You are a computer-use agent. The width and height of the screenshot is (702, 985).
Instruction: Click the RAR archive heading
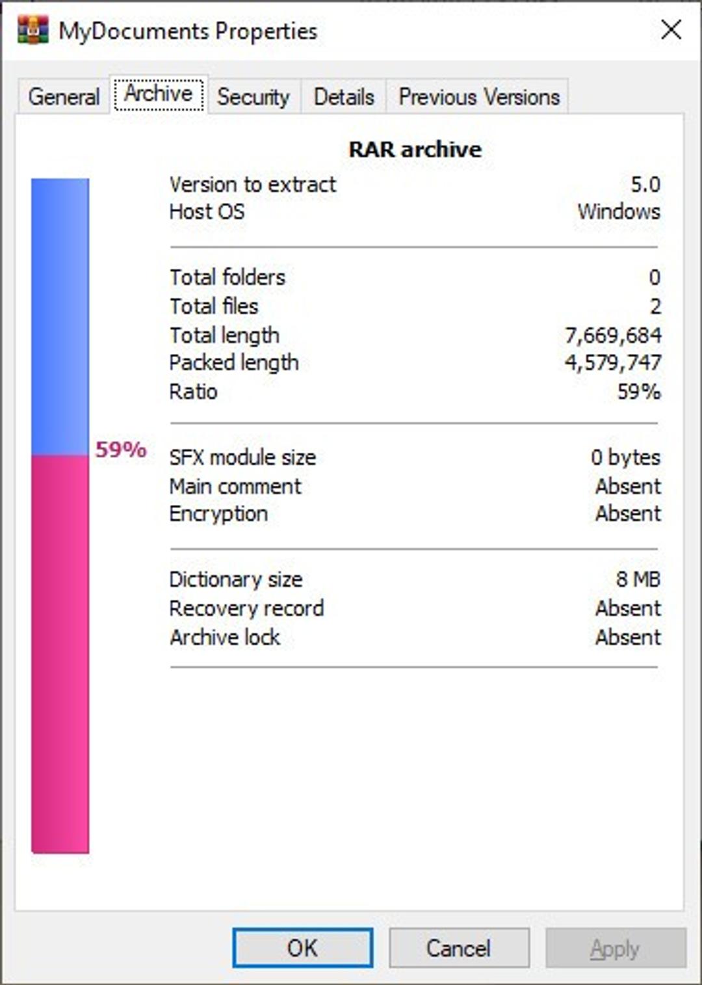click(415, 150)
